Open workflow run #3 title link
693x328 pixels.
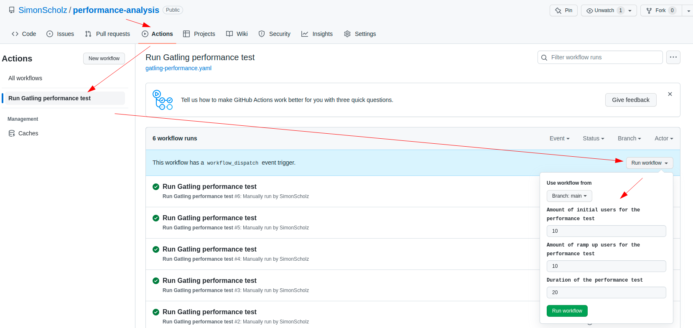point(209,281)
